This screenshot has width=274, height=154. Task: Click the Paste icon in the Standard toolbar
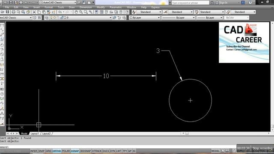tap(44, 12)
